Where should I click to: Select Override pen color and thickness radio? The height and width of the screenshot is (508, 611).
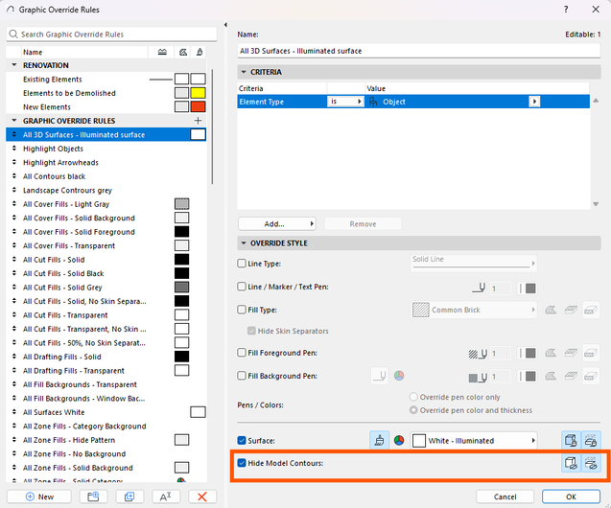413,410
